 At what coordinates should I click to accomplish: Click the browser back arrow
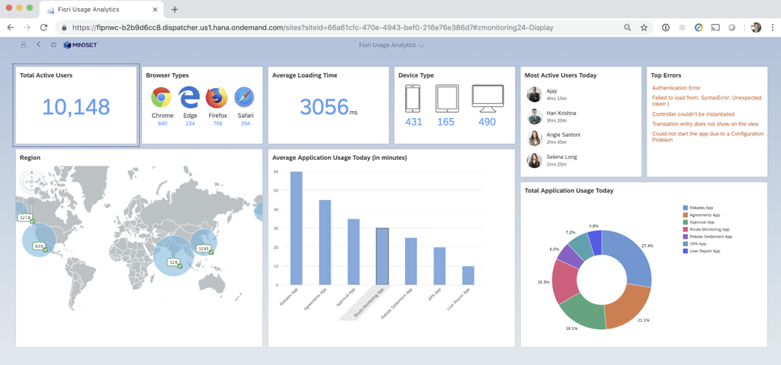(x=10, y=28)
